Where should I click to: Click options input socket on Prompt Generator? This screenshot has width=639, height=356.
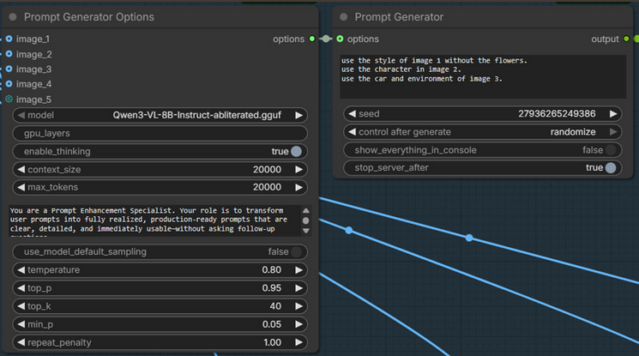pyautogui.click(x=340, y=39)
